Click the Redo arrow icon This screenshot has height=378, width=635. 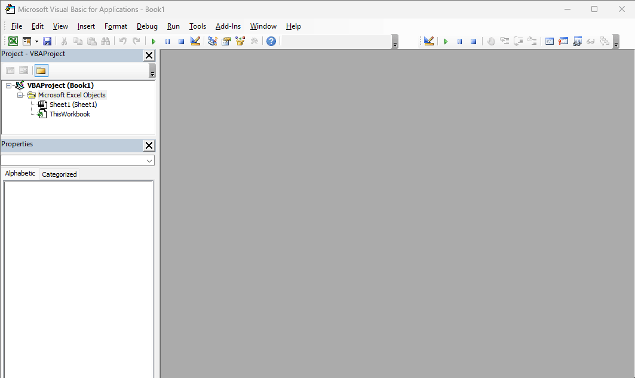coord(136,41)
